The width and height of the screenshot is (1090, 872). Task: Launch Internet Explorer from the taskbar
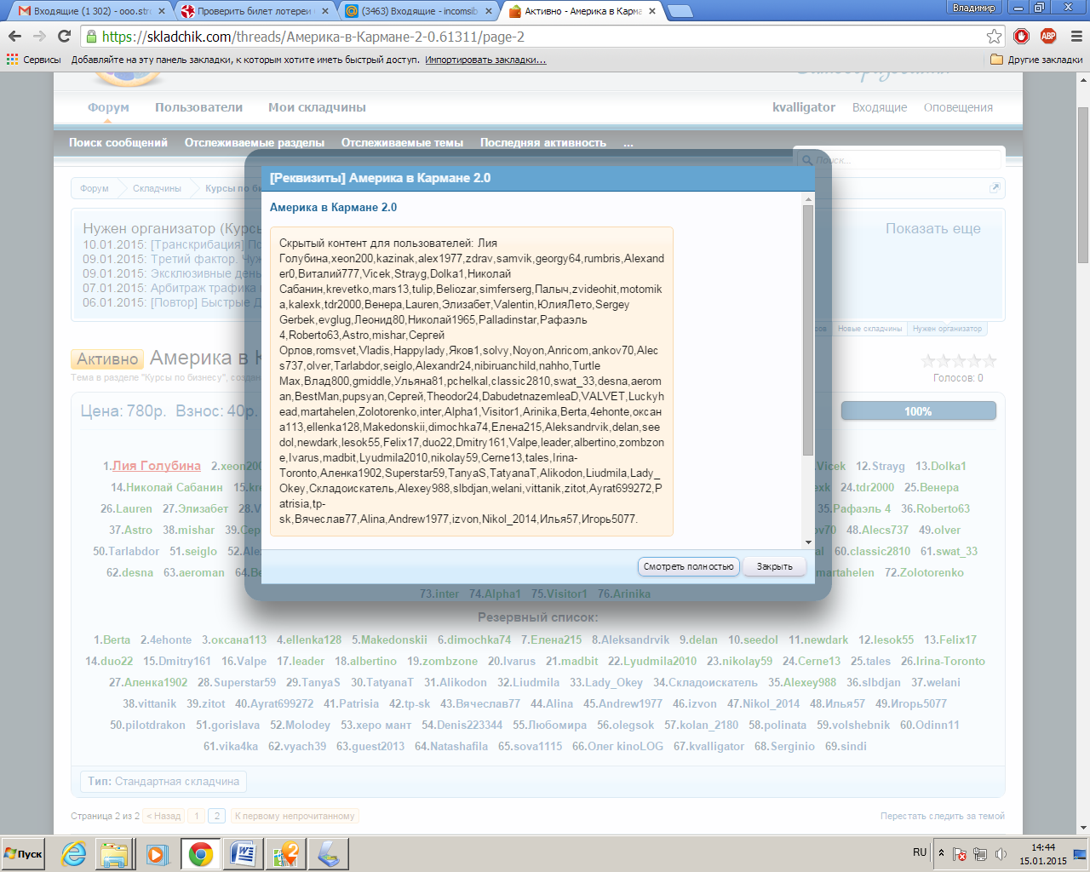click(73, 853)
